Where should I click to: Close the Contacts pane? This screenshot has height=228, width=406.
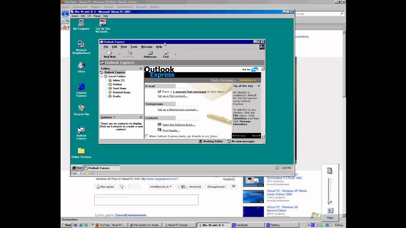141,117
